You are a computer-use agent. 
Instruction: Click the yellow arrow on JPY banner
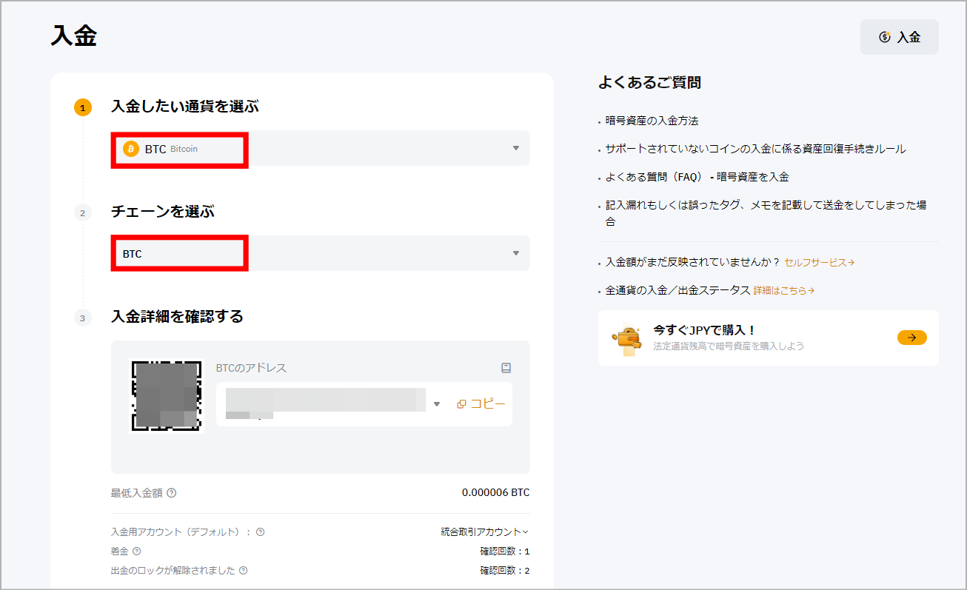click(912, 338)
